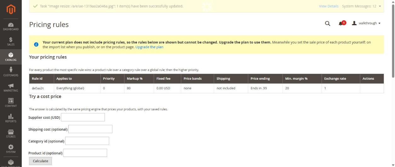Follow the Upgrade the plan link

tap(149, 47)
